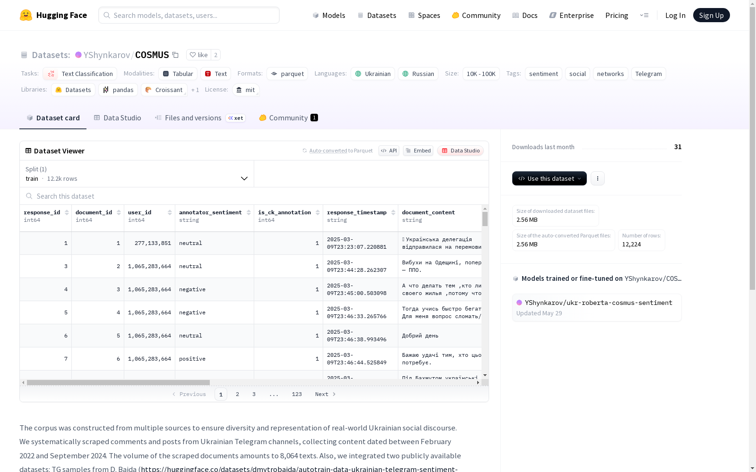The width and height of the screenshot is (756, 472).
Task: Sort by response_id column arrows
Action: tap(67, 212)
